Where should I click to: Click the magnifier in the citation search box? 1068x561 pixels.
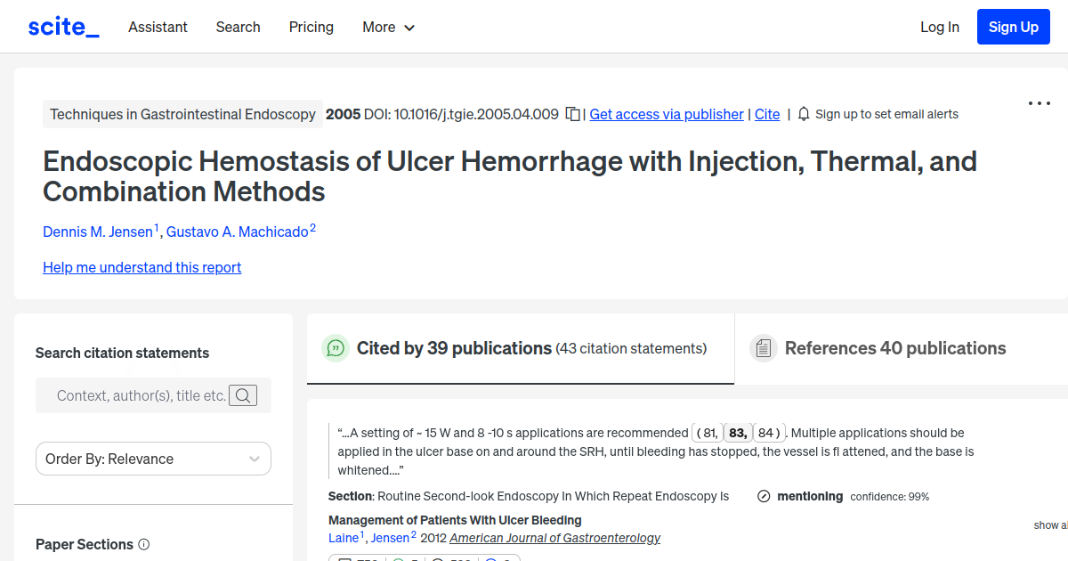coord(242,395)
